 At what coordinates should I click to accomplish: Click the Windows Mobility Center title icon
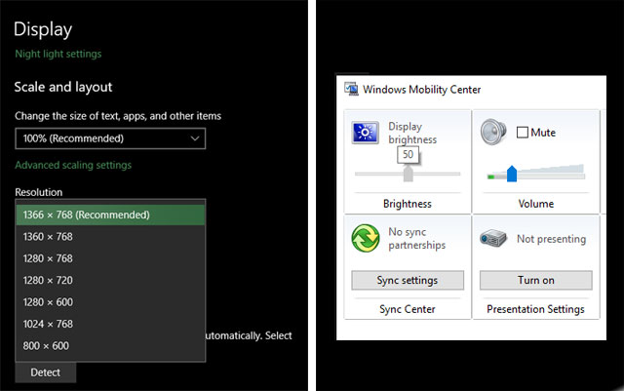pyautogui.click(x=351, y=90)
